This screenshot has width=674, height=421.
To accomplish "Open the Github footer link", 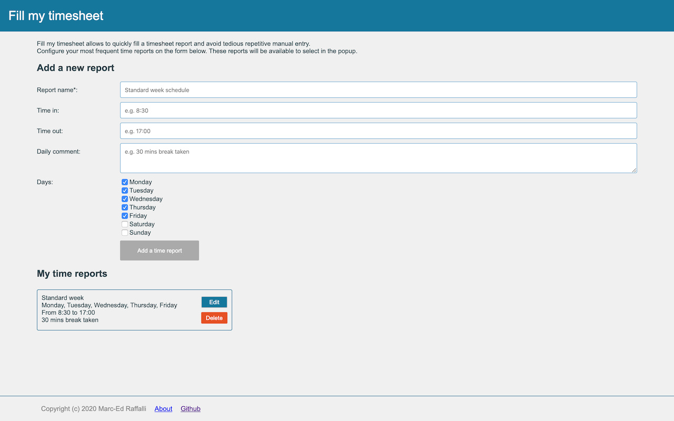I will click(191, 409).
